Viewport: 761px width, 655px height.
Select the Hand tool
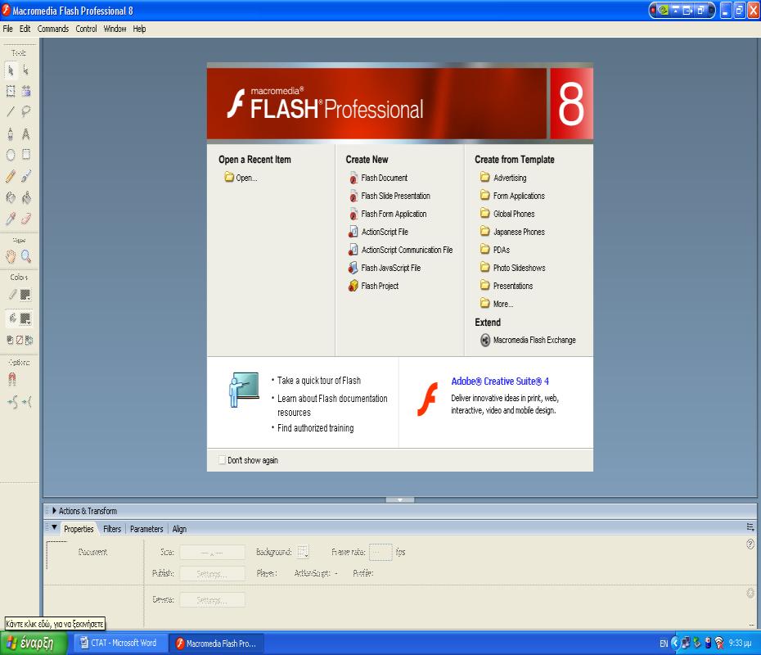pos(11,256)
